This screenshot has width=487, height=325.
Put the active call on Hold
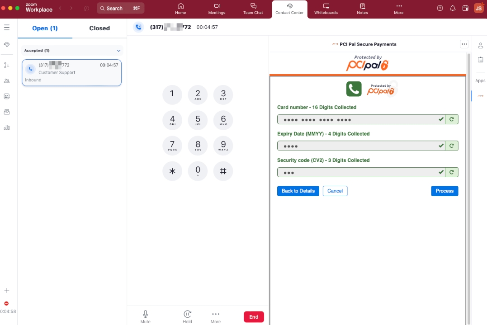tap(187, 316)
